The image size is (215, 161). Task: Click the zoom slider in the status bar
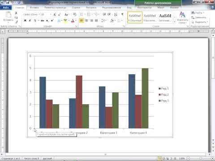click(x=200, y=158)
